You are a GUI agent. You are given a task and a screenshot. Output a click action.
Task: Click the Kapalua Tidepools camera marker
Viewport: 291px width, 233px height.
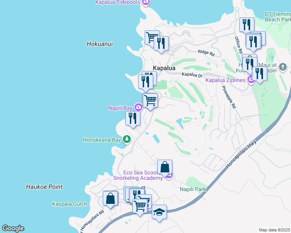point(145,2)
